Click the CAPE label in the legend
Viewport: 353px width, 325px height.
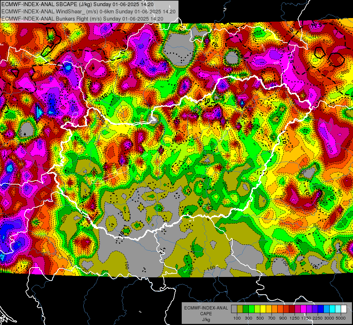click(206, 313)
